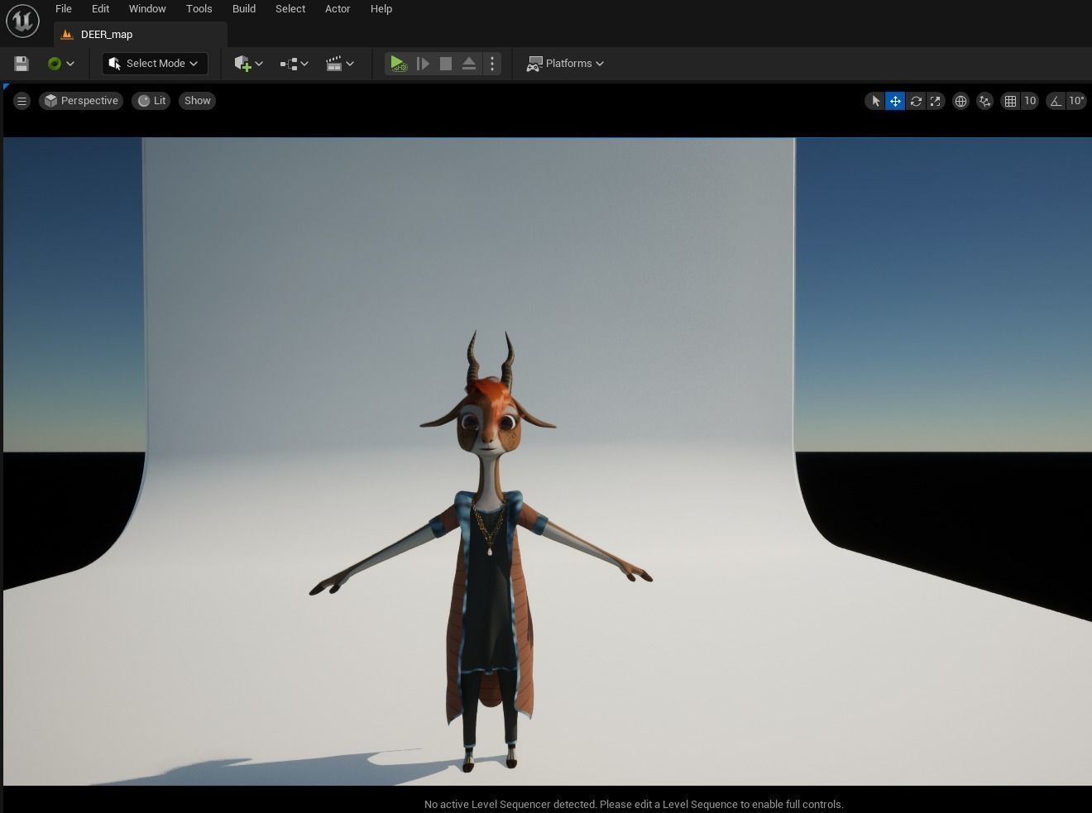The width and height of the screenshot is (1092, 813).
Task: Open the Help menu
Action: coord(381,9)
